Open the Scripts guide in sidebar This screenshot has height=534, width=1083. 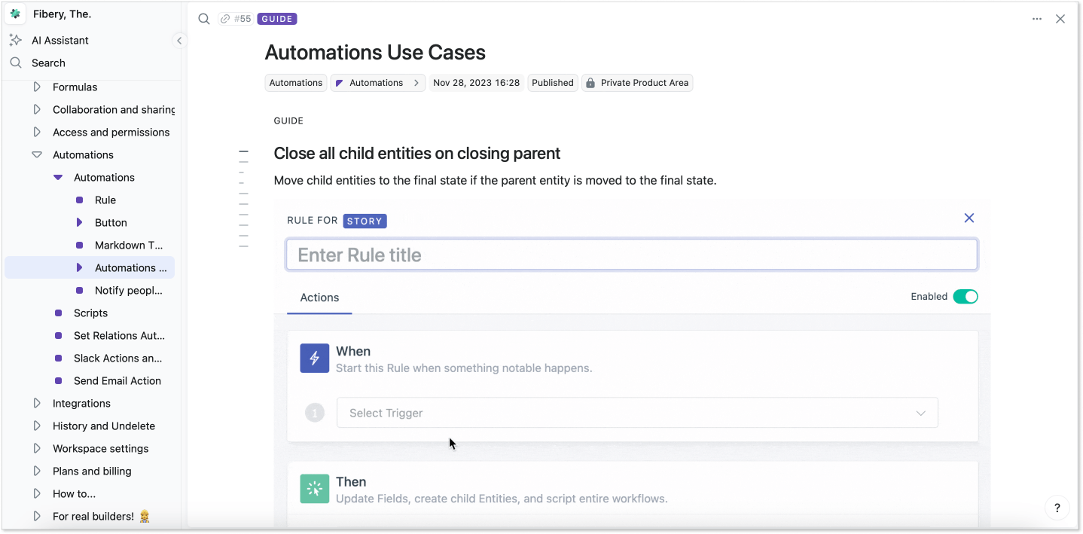[x=90, y=313]
